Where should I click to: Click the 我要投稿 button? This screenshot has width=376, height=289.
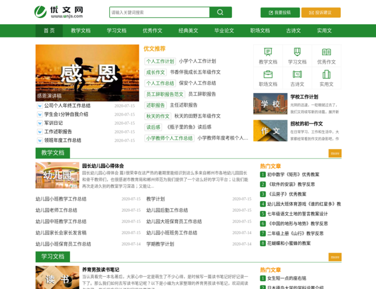(x=280, y=13)
